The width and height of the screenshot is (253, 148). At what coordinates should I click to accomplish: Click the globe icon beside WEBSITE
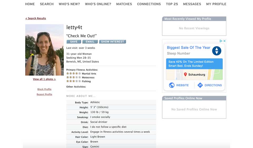pyautogui.click(x=172, y=85)
